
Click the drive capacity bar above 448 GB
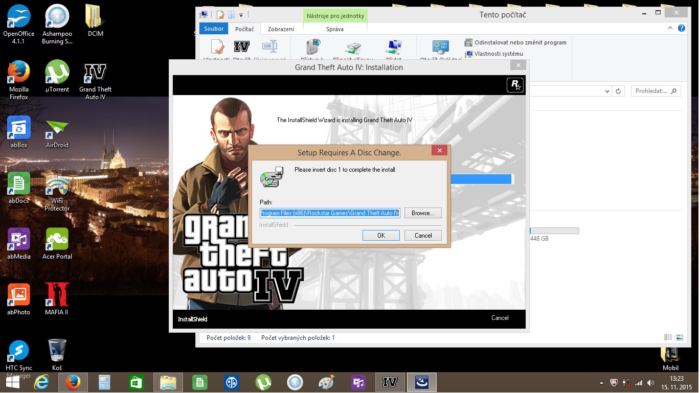pos(554,231)
